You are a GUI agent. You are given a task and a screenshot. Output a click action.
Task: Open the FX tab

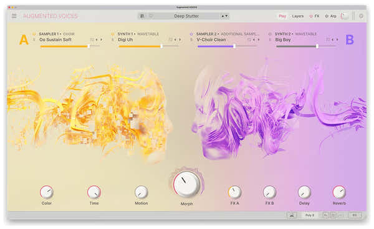coord(317,16)
